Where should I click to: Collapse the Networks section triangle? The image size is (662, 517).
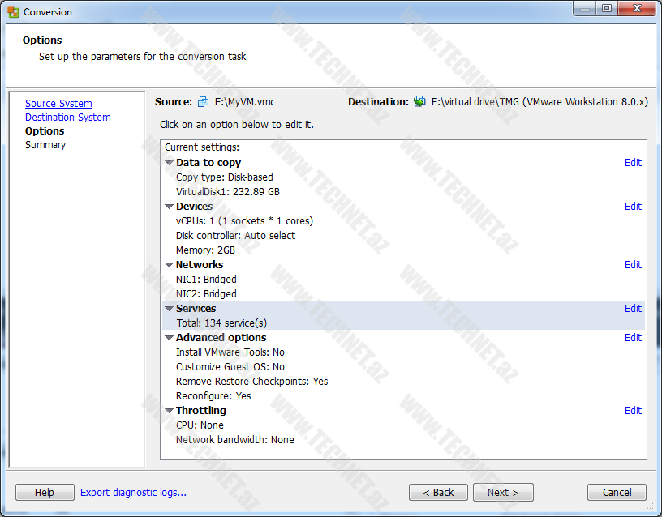click(170, 265)
